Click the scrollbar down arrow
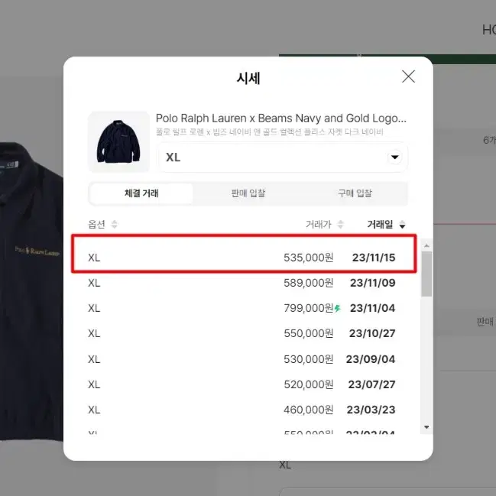496x496 pixels. tap(426, 427)
